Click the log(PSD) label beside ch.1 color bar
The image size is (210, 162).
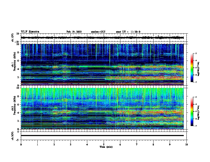pos(199,69)
